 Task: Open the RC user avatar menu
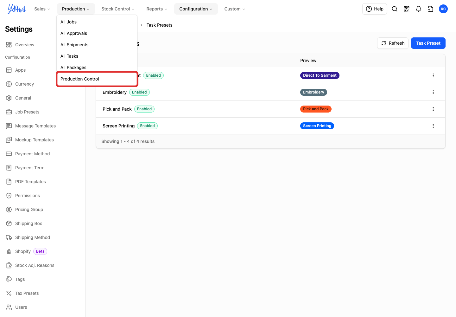click(443, 9)
